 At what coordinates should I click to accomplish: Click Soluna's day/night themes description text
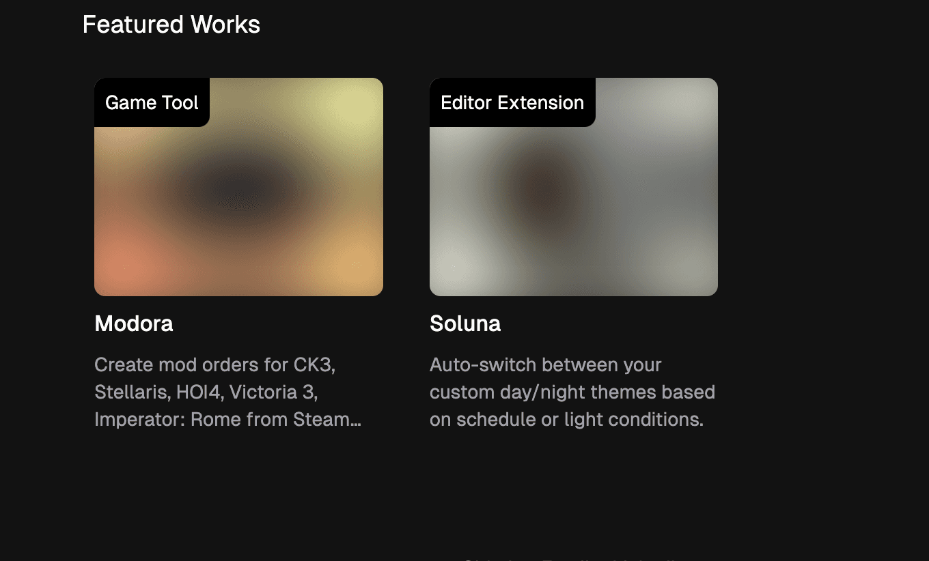(x=572, y=392)
